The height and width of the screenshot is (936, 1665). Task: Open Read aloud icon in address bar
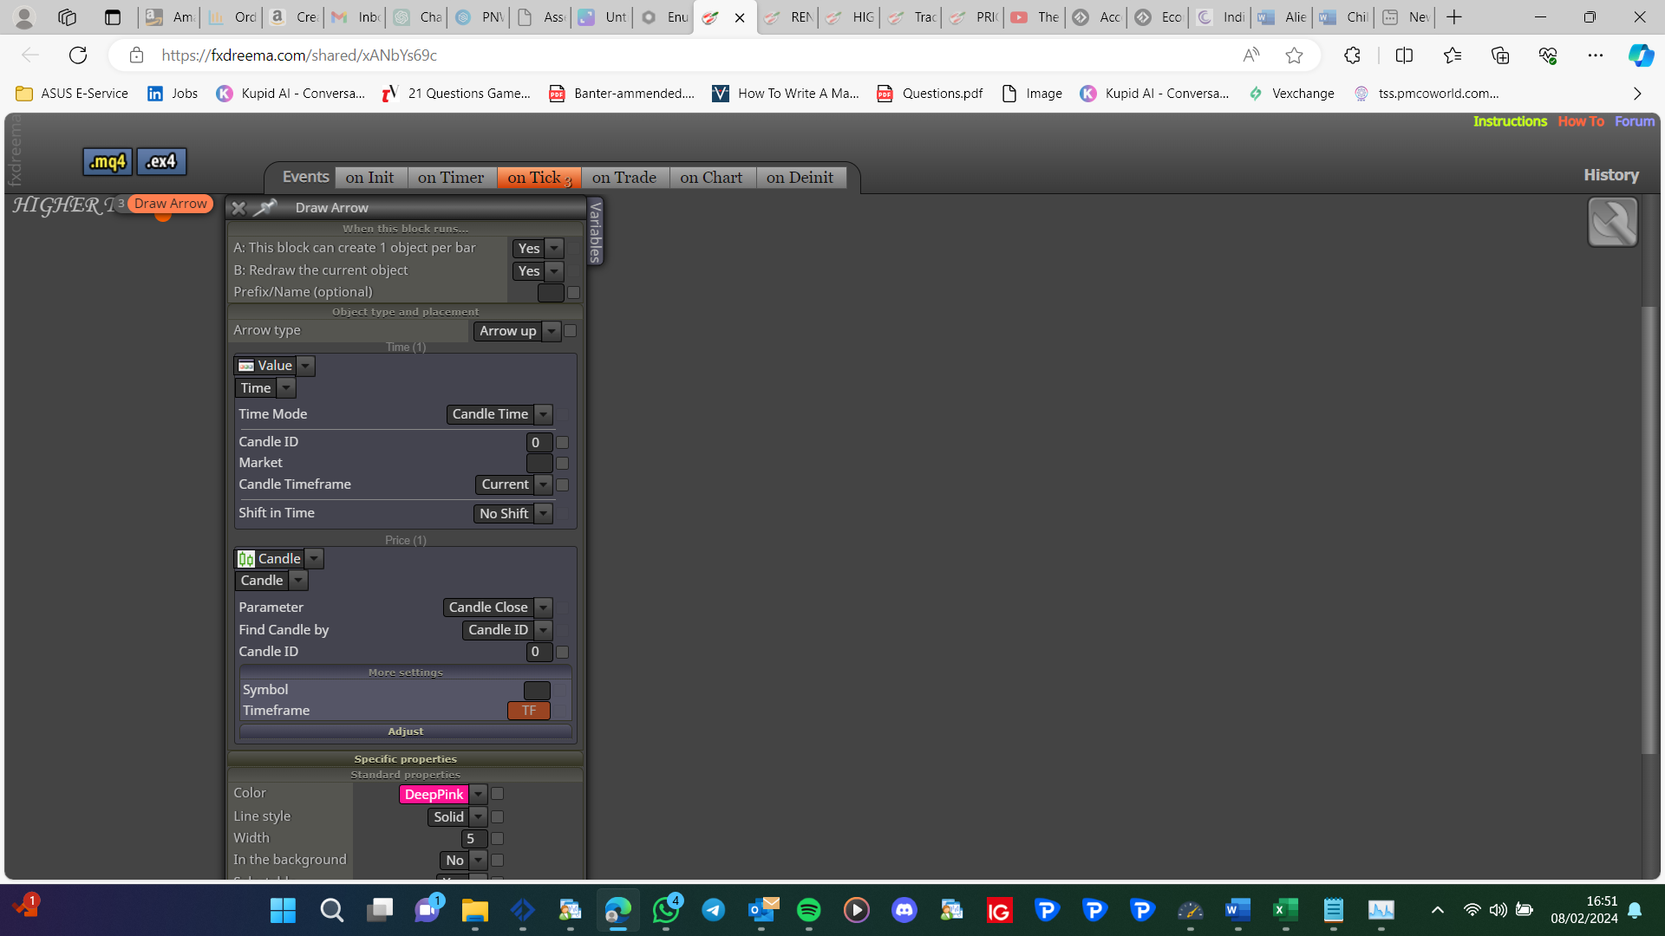click(1250, 55)
